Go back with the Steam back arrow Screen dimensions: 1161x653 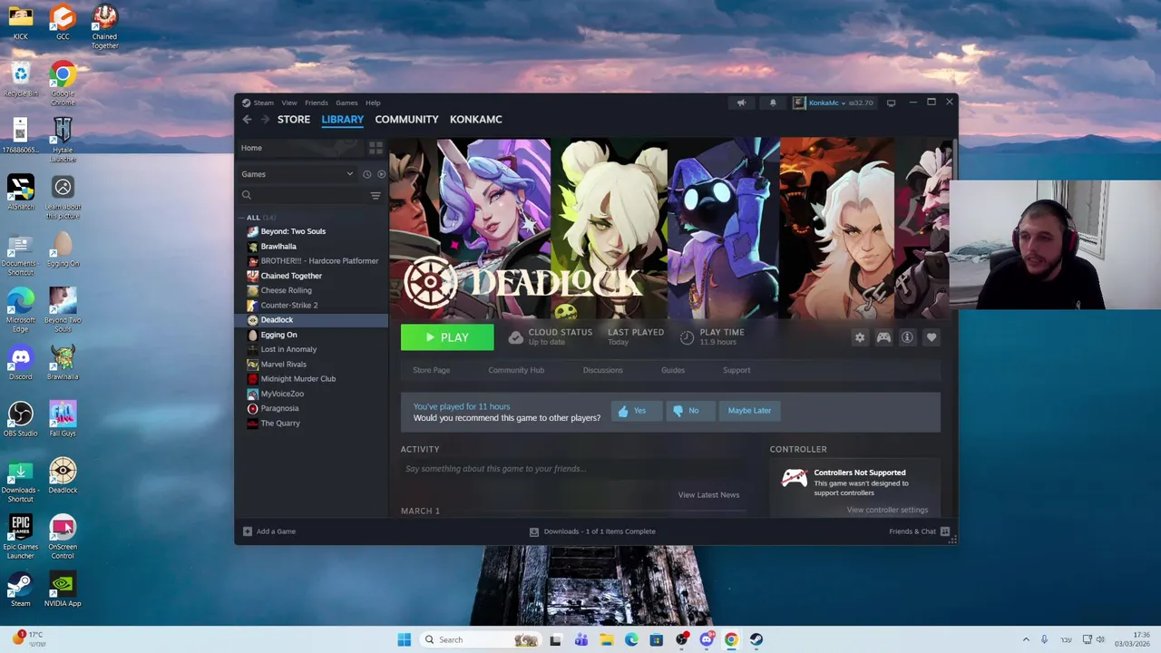tap(247, 120)
